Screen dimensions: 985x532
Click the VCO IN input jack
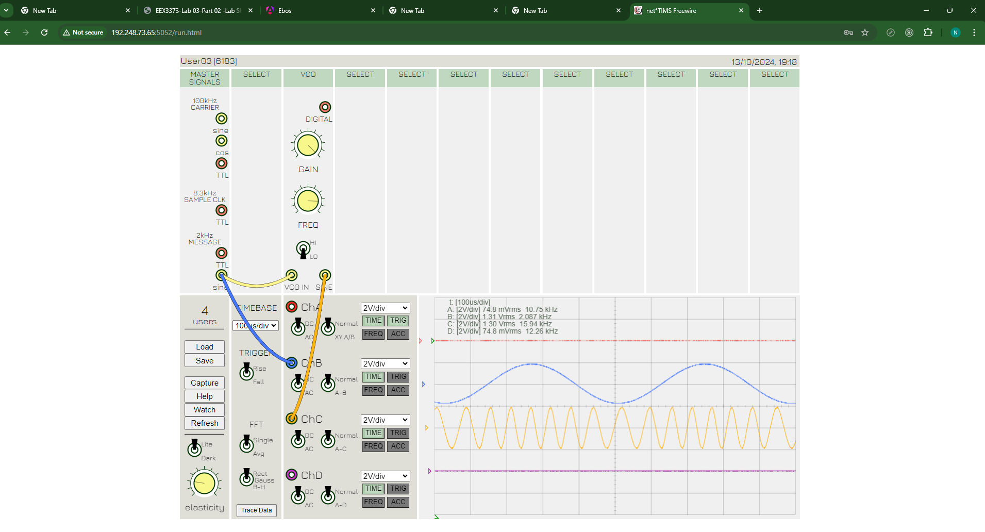click(x=292, y=275)
